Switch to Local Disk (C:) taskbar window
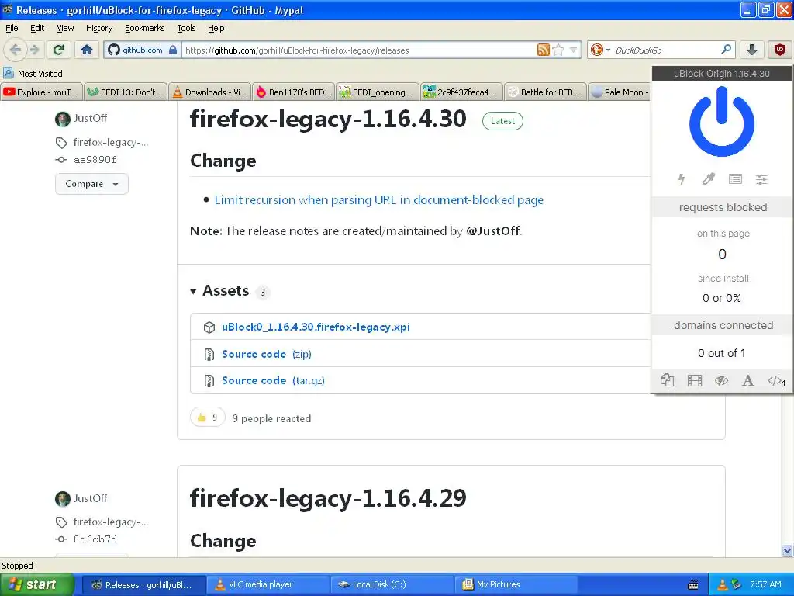The height and width of the screenshot is (596, 794). point(392,584)
